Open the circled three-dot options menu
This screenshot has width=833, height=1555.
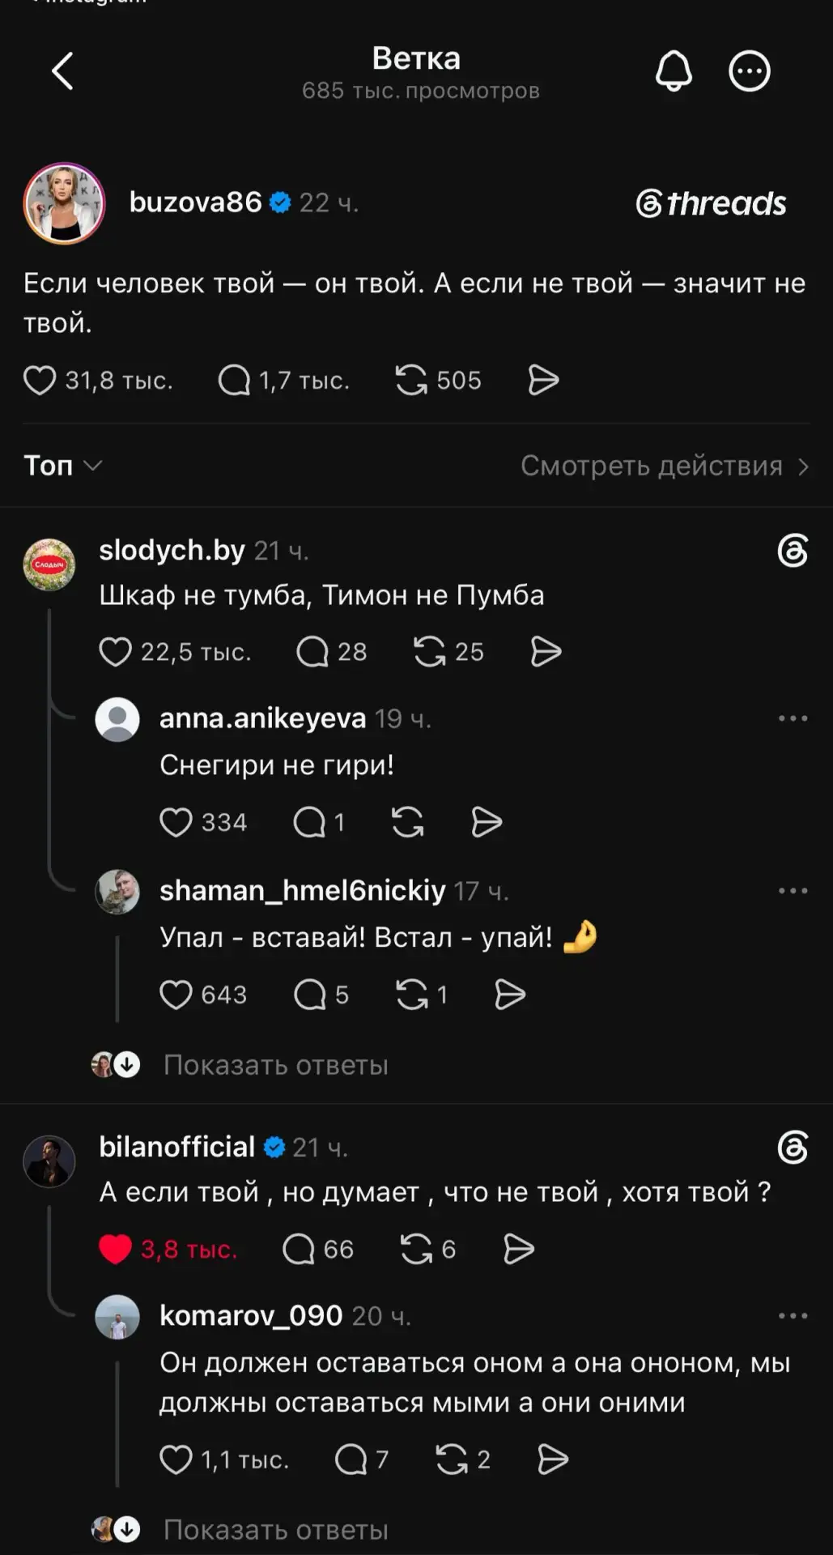click(750, 71)
